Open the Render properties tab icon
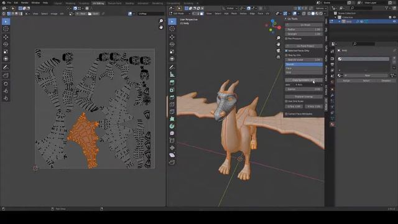The image size is (398, 224). (332, 58)
